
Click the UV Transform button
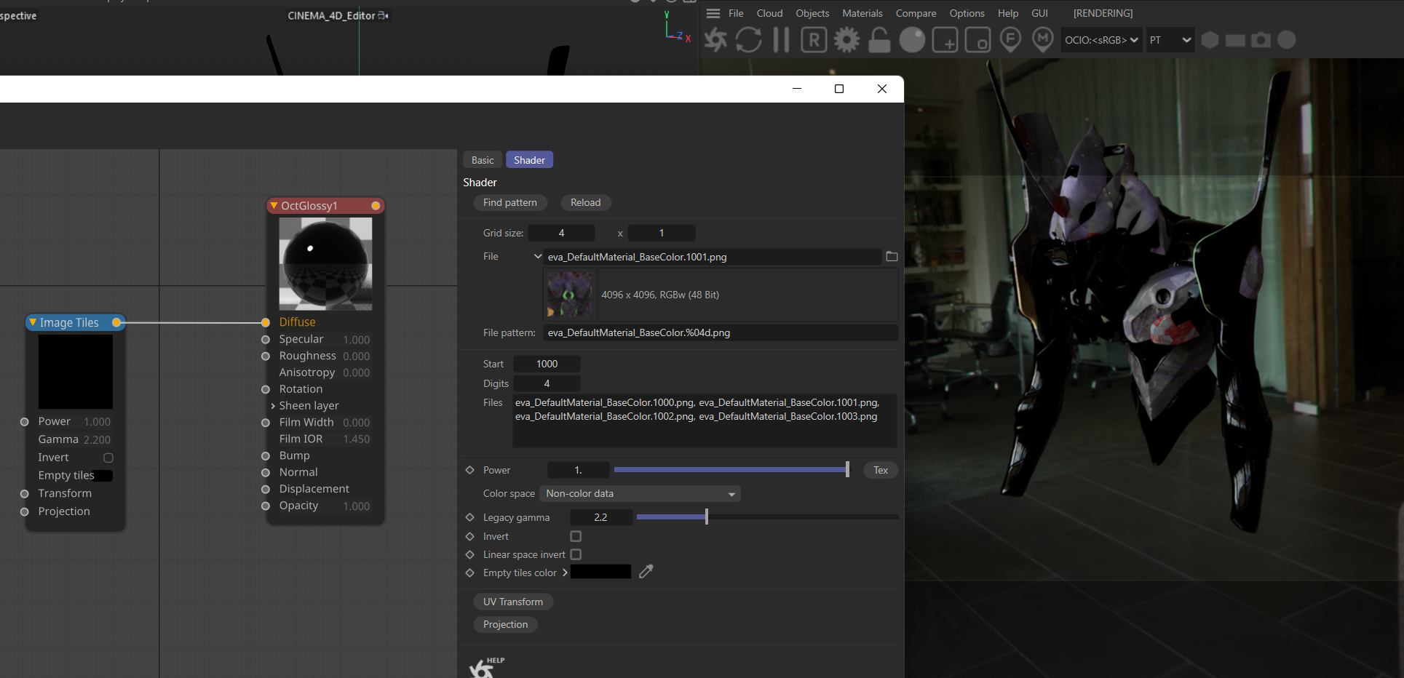[x=512, y=602]
